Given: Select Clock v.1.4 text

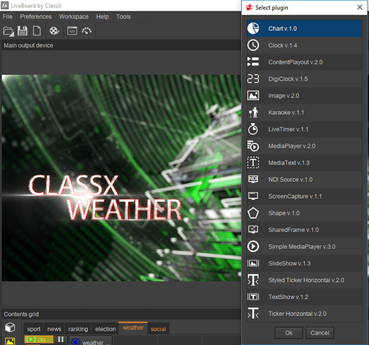Looking at the screenshot, I should (x=282, y=45).
